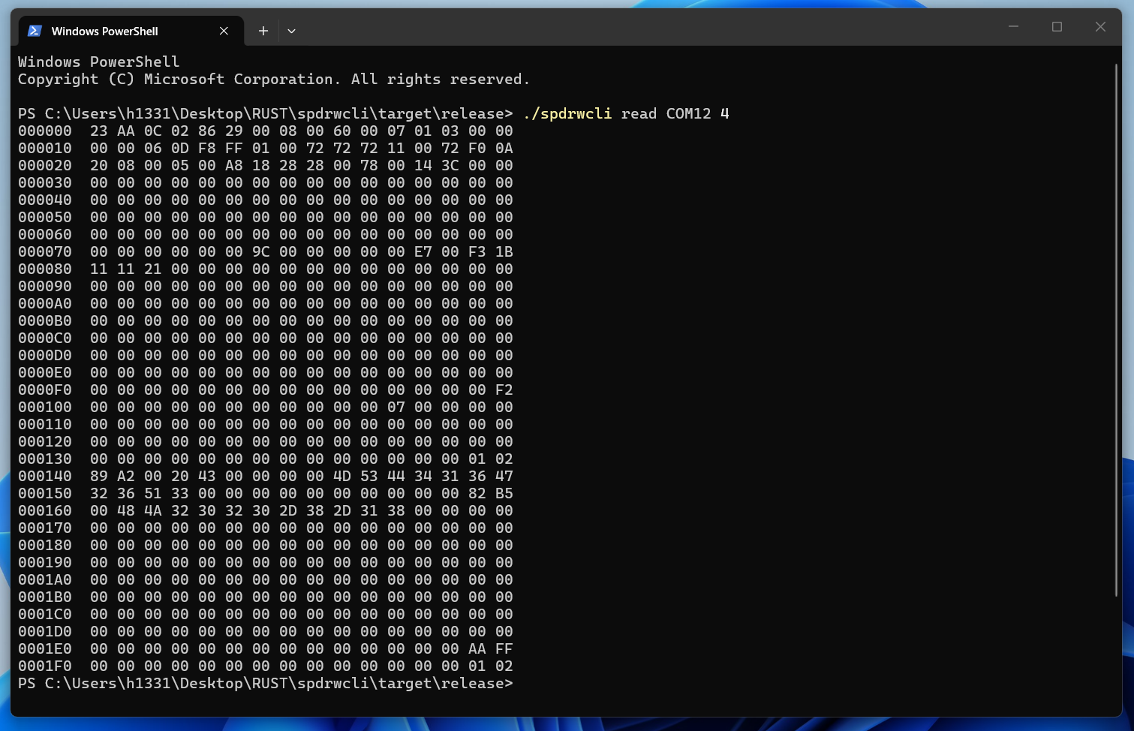Click the 0000A0 offset row label
Image resolution: width=1134 pixels, height=731 pixels.
[45, 303]
